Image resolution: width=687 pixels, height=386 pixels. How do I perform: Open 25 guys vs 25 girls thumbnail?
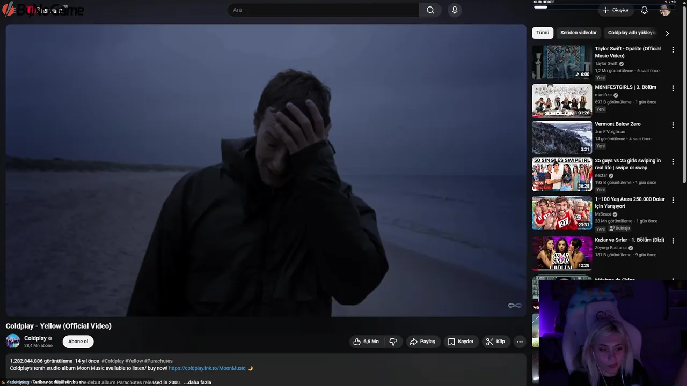[x=562, y=174]
